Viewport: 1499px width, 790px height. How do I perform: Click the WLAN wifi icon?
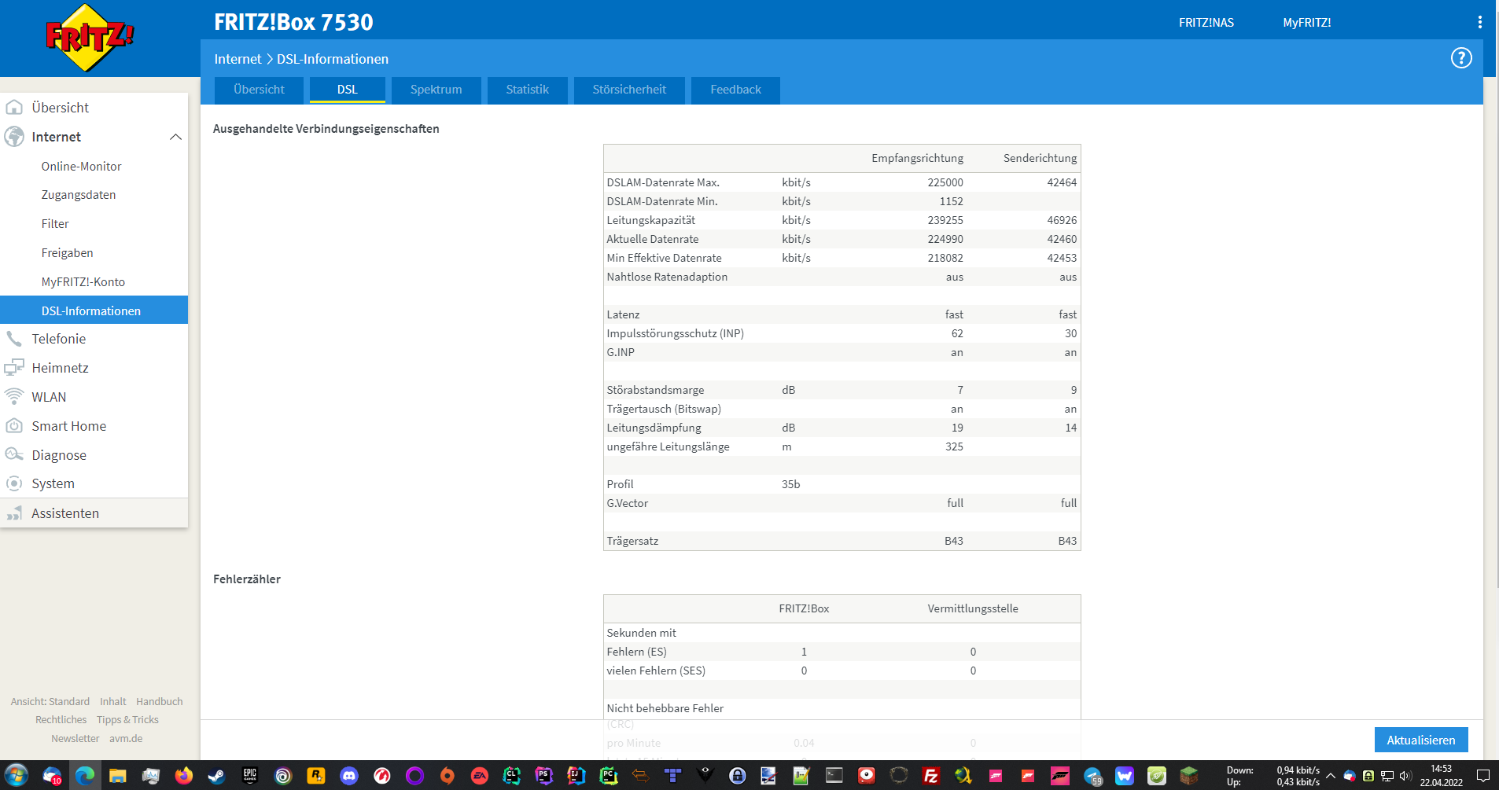pyautogui.click(x=14, y=397)
